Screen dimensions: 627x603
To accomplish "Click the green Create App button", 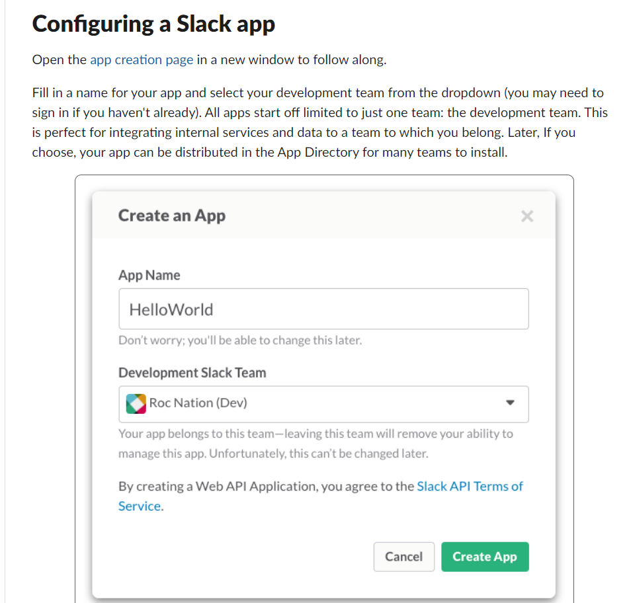I will [x=485, y=557].
